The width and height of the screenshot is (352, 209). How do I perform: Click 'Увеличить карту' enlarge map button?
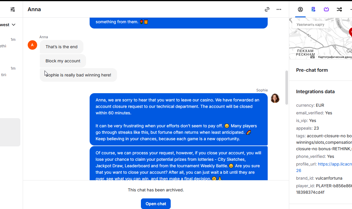coord(310,25)
